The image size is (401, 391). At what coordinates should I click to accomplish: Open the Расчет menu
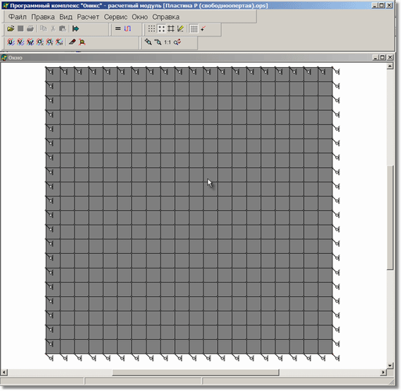tap(88, 17)
